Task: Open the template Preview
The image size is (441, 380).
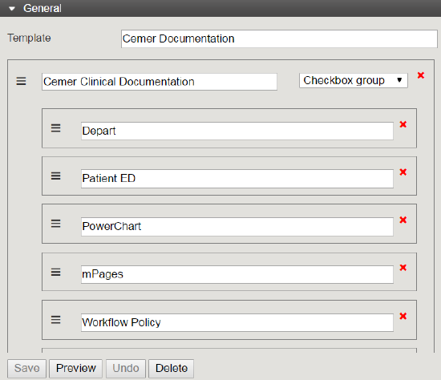Action: (x=75, y=369)
